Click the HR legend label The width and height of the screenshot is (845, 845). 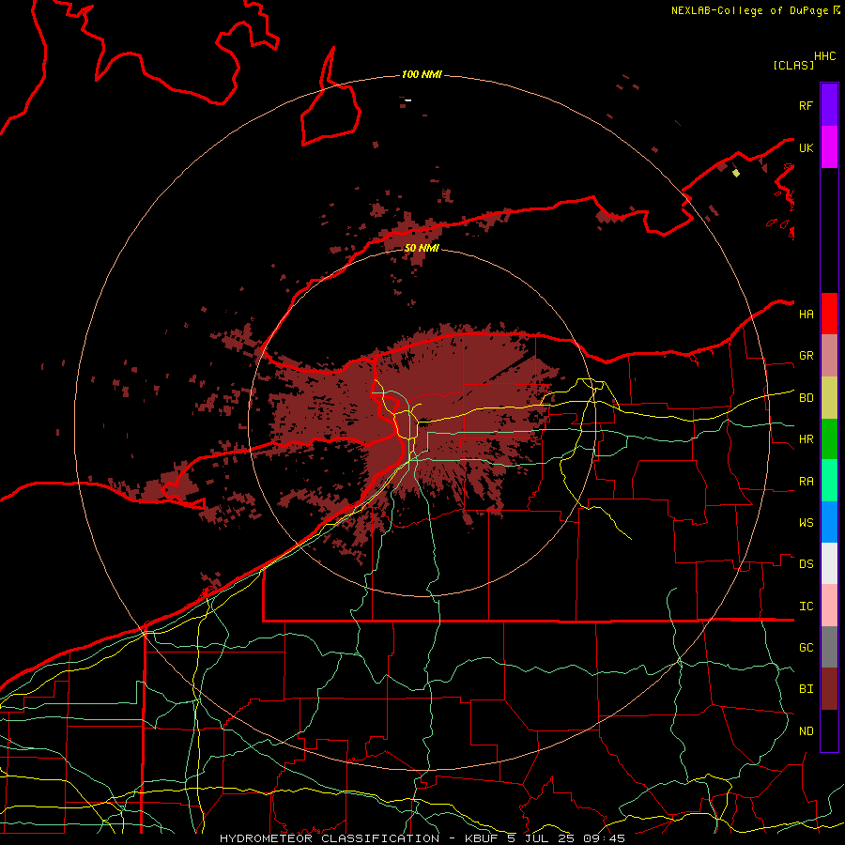pyautogui.click(x=806, y=439)
